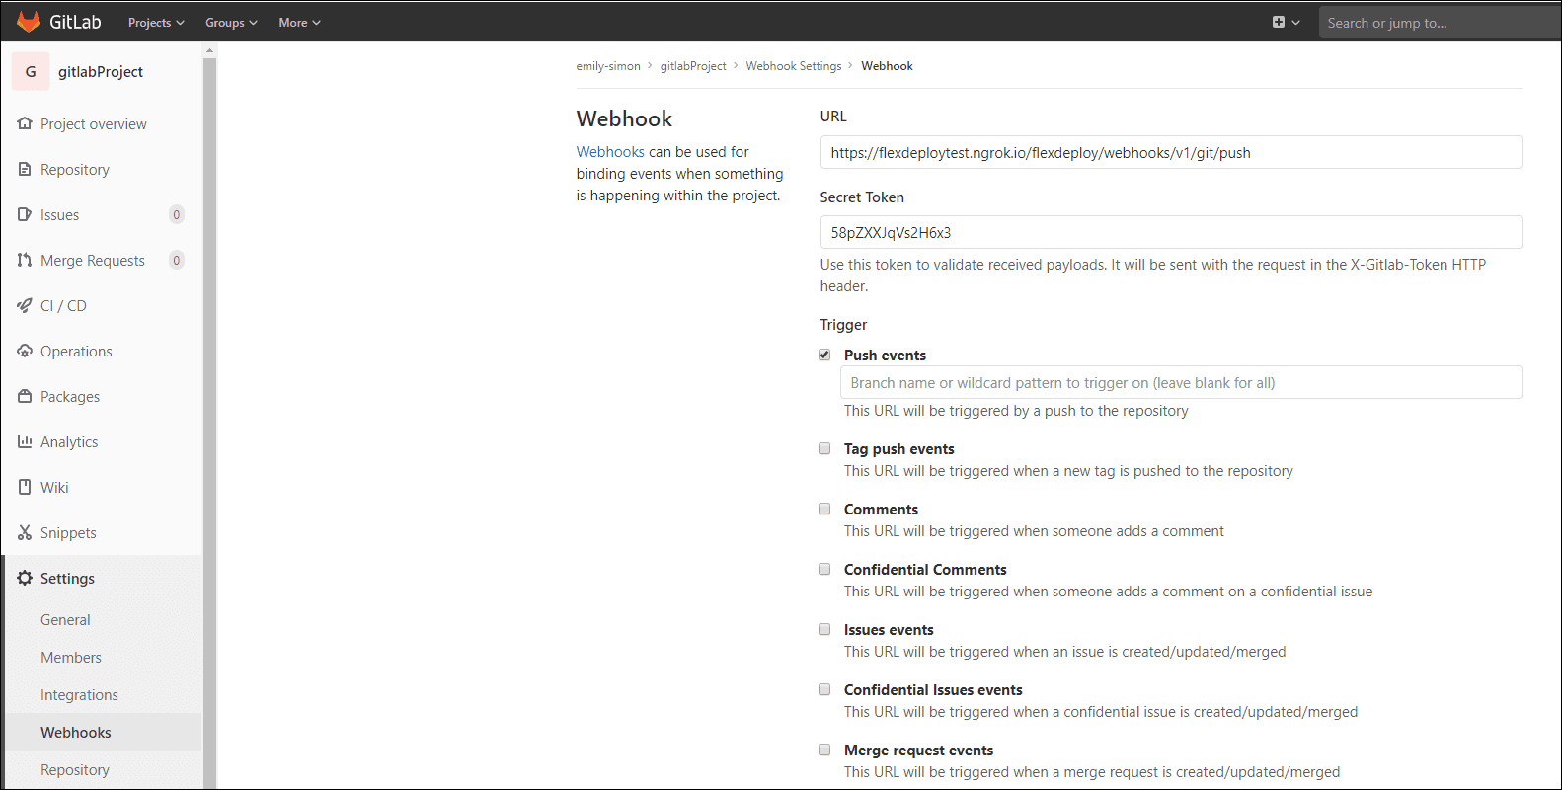Open Merge Requests in sidebar
Screen dimensions: 1562x790
(x=93, y=260)
